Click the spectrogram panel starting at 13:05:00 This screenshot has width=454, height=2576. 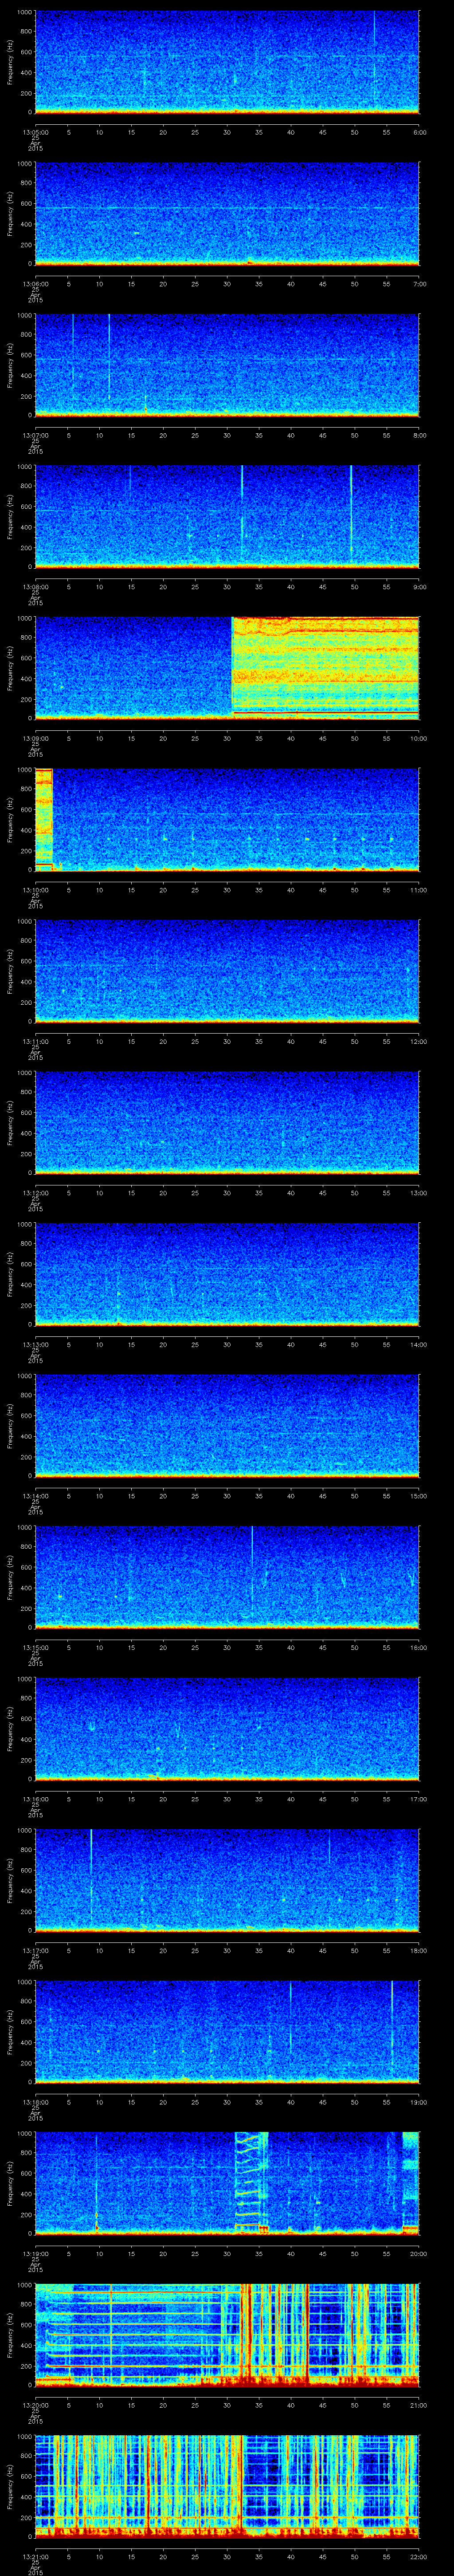click(x=227, y=62)
